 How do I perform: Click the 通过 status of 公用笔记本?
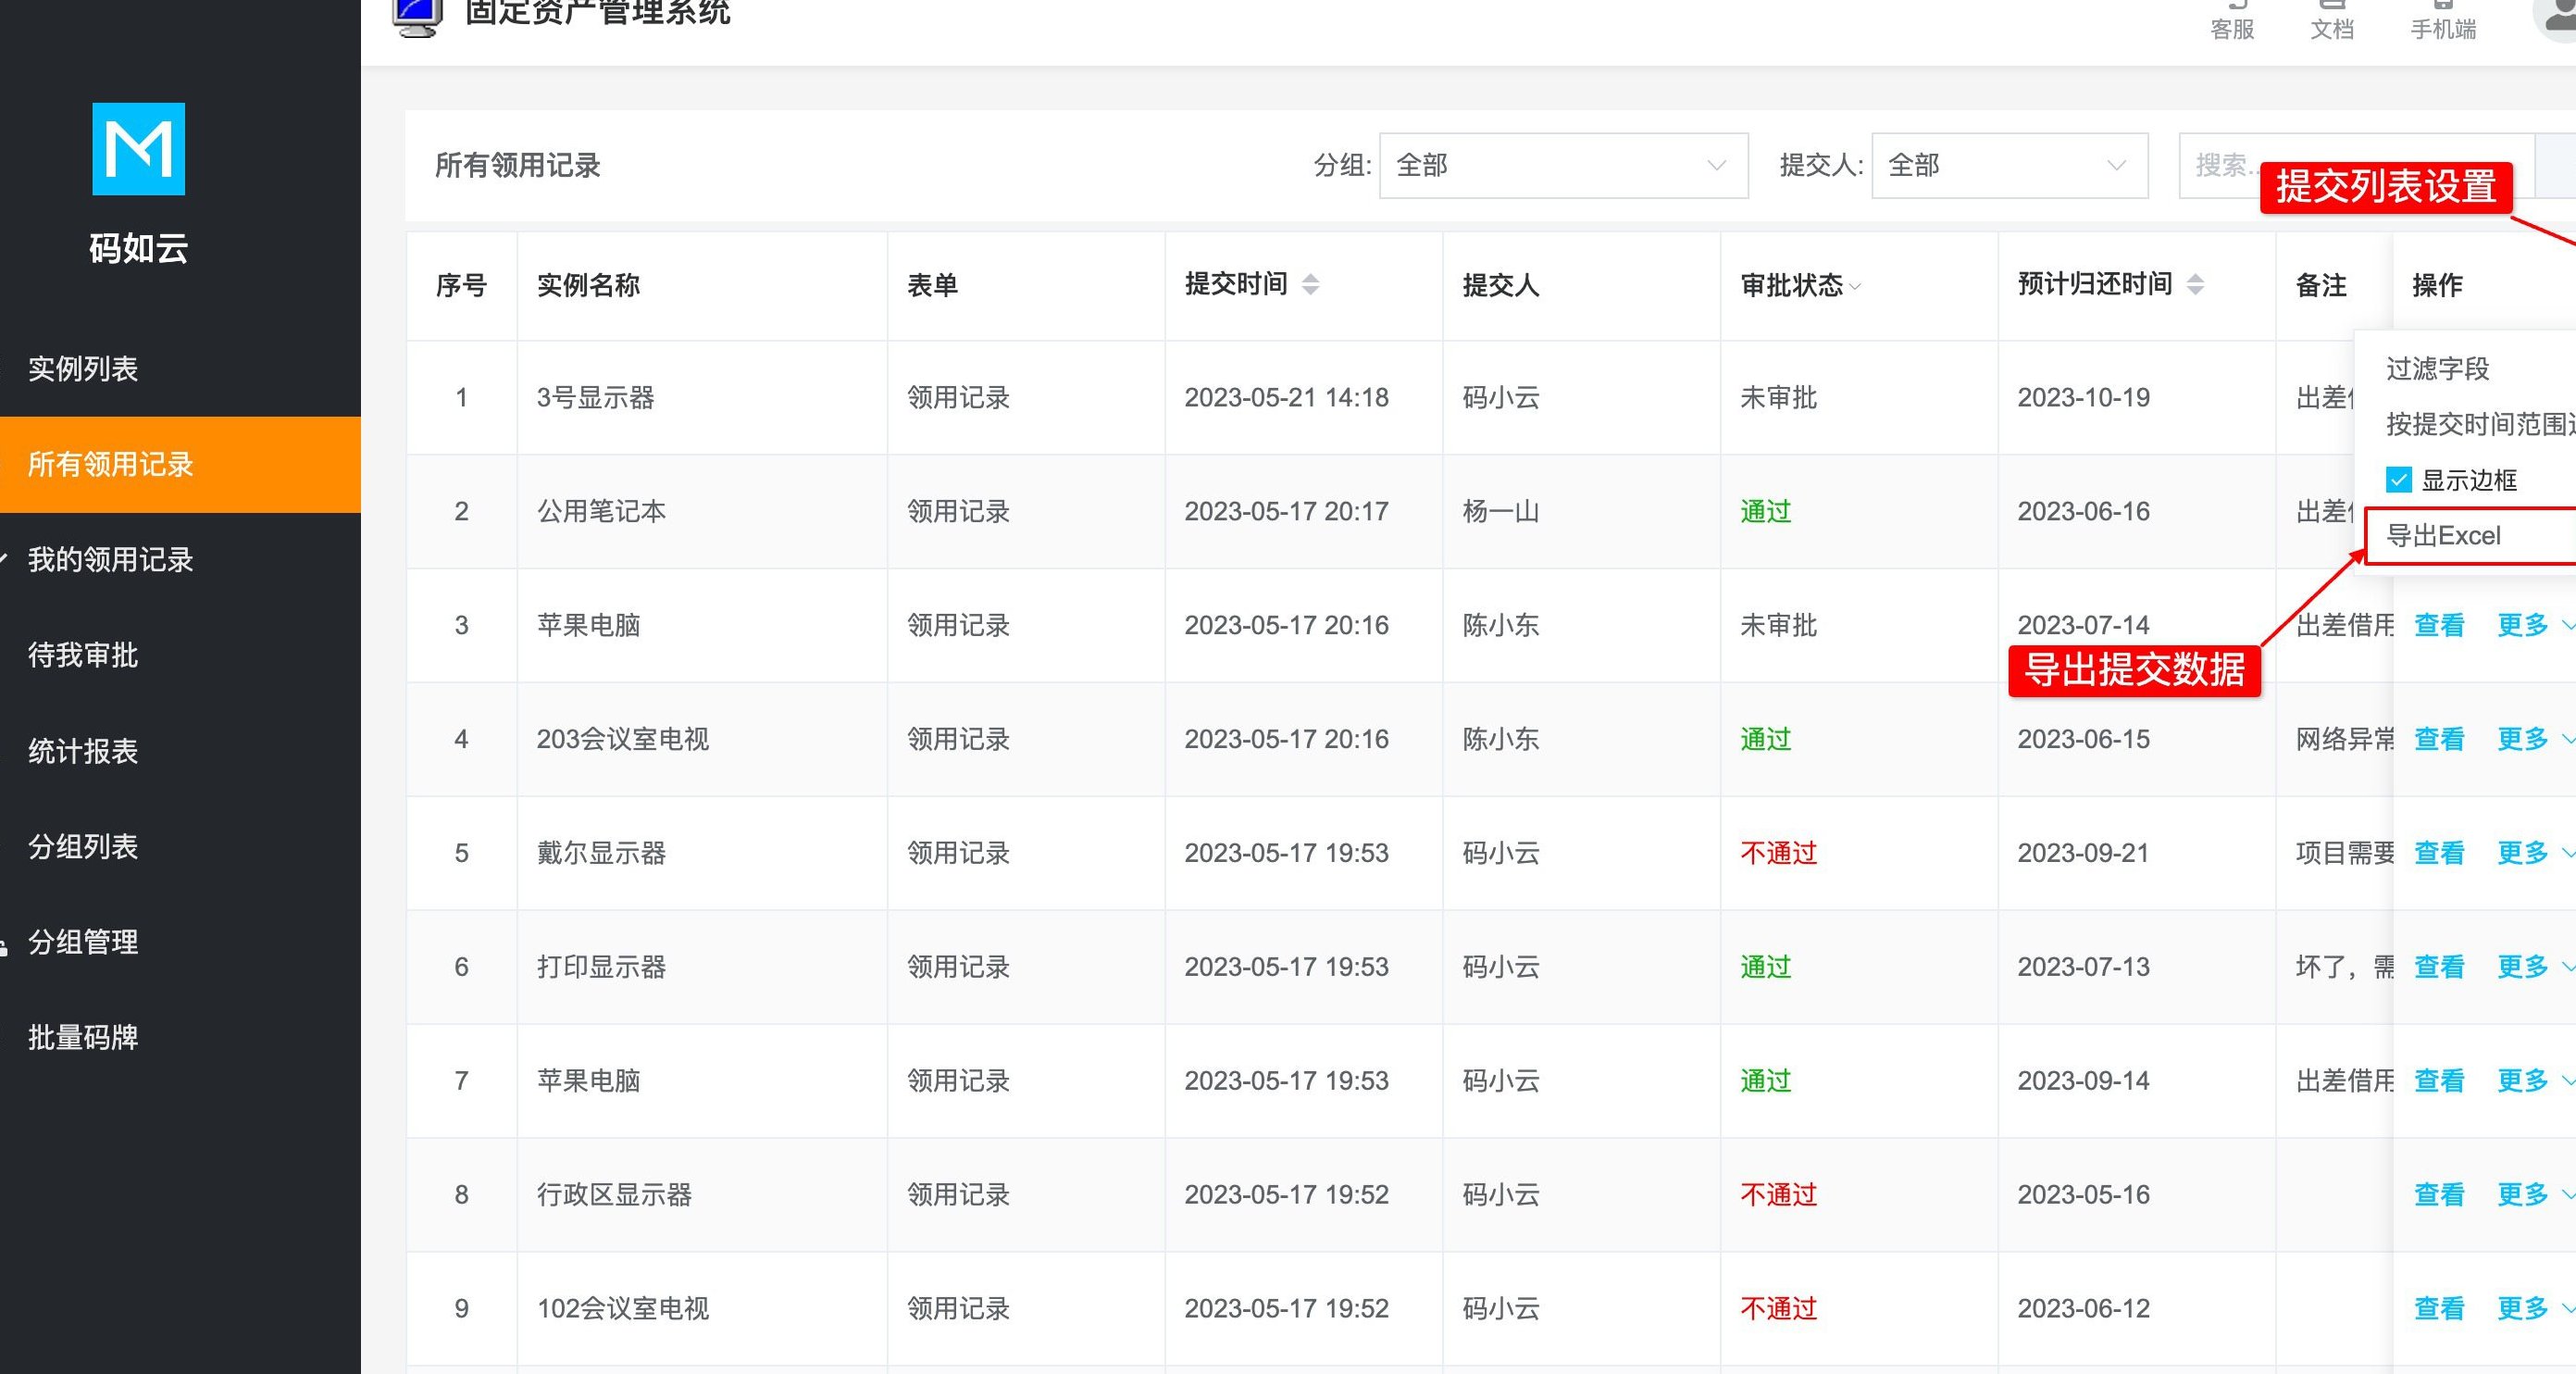pos(1765,511)
